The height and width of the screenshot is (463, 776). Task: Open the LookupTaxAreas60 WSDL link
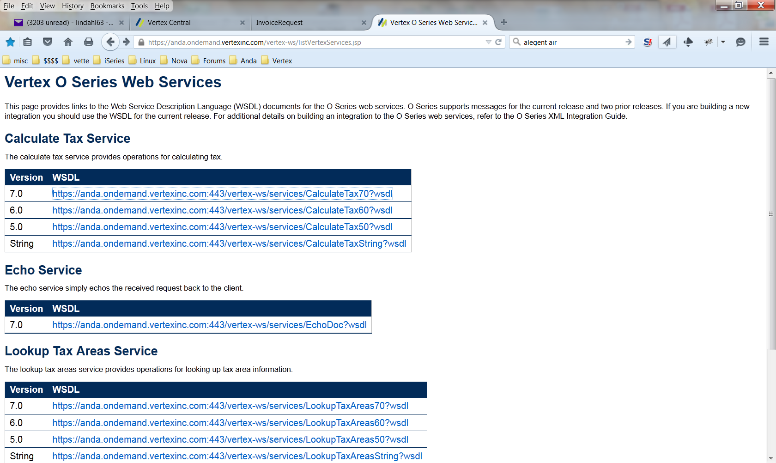pos(230,423)
